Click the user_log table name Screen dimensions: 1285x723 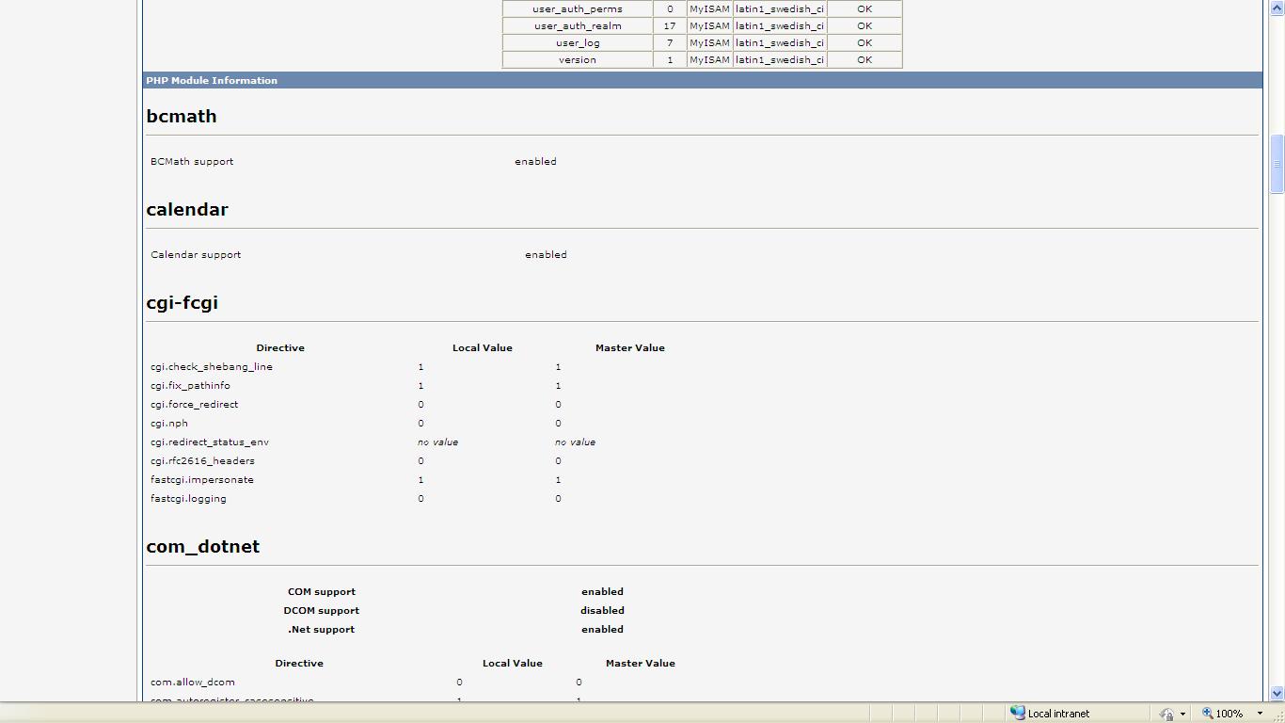point(578,42)
